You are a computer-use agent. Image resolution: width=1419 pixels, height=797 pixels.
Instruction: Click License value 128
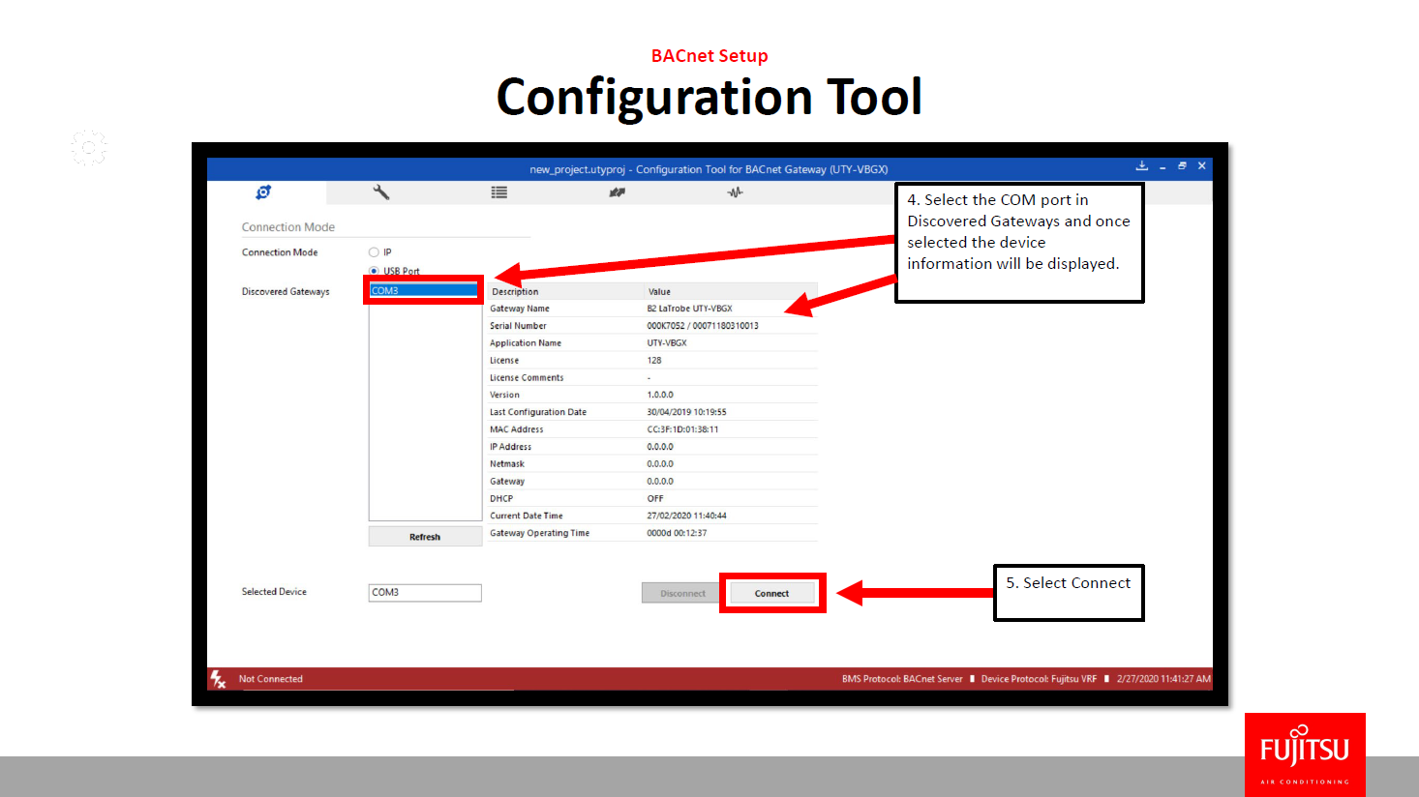click(654, 361)
